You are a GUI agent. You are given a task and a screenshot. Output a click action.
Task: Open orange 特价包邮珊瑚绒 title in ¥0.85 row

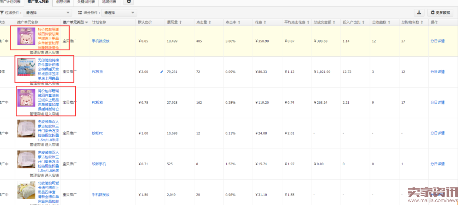point(48,38)
